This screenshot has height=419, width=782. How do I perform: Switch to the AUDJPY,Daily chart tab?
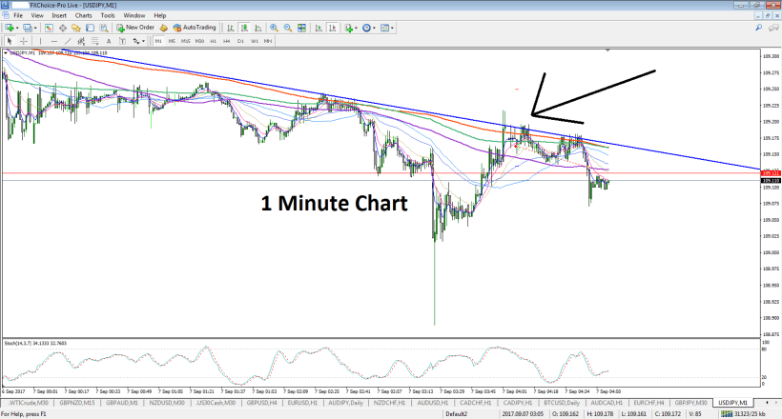345,403
